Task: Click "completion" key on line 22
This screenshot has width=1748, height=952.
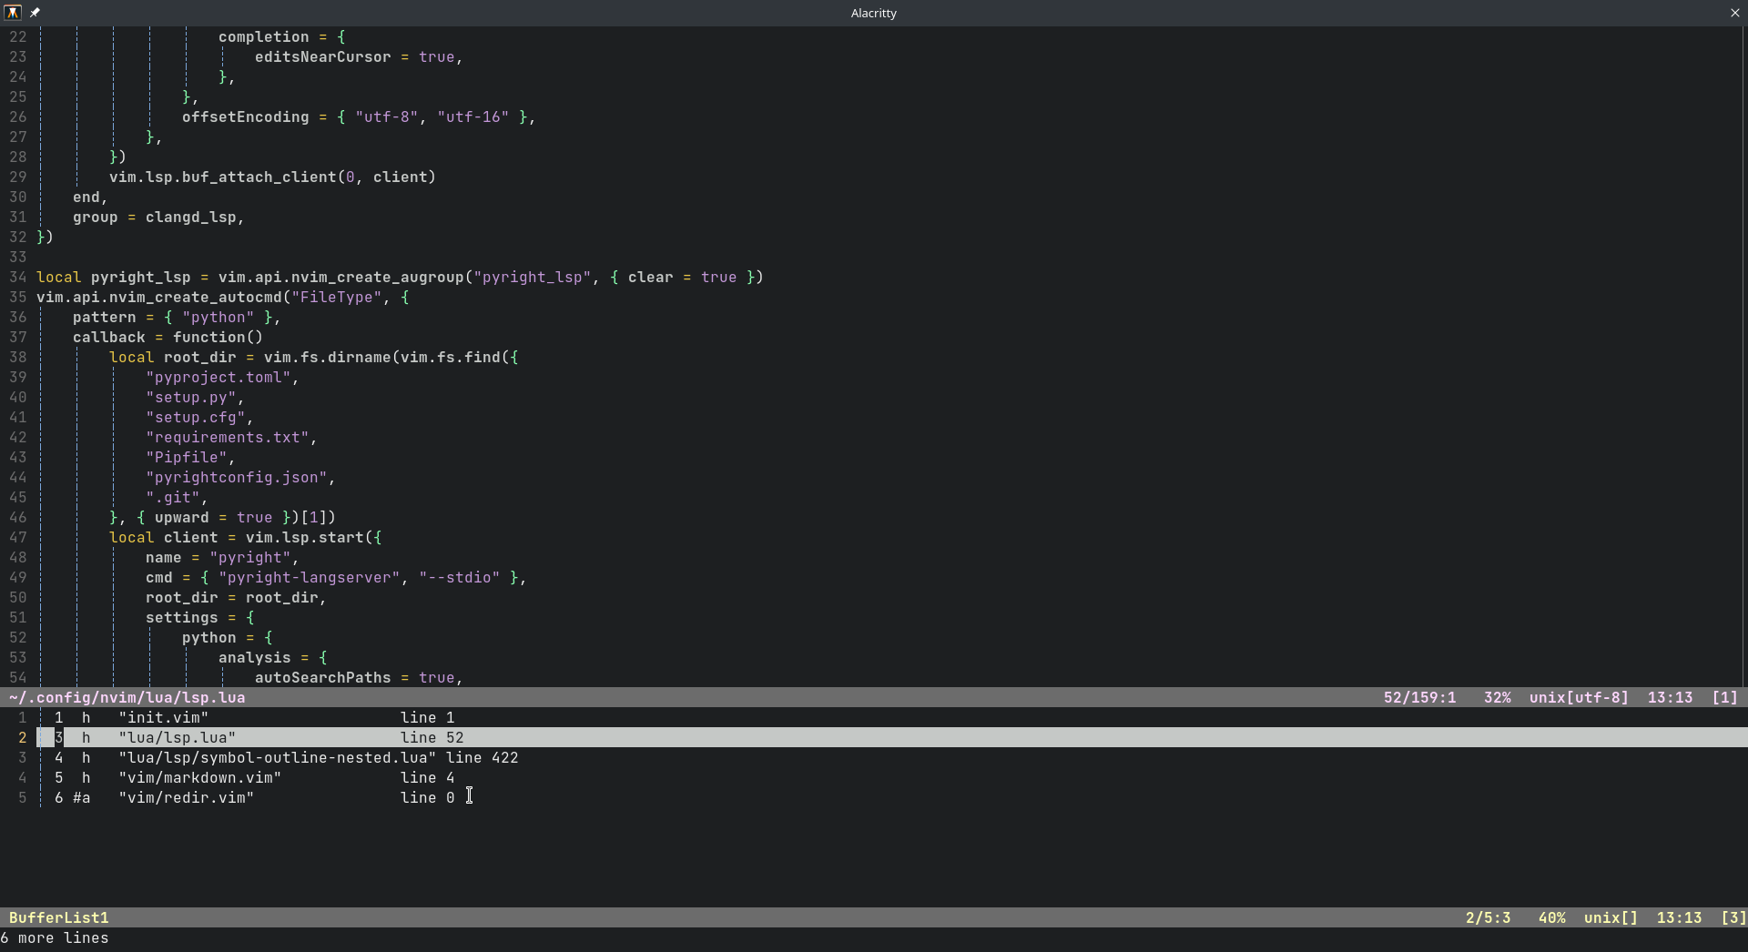Action: (263, 36)
